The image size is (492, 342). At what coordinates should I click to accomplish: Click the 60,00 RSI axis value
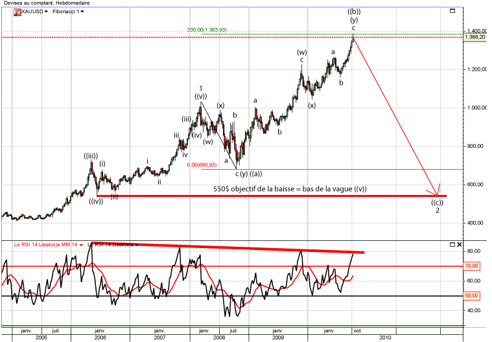point(473,281)
